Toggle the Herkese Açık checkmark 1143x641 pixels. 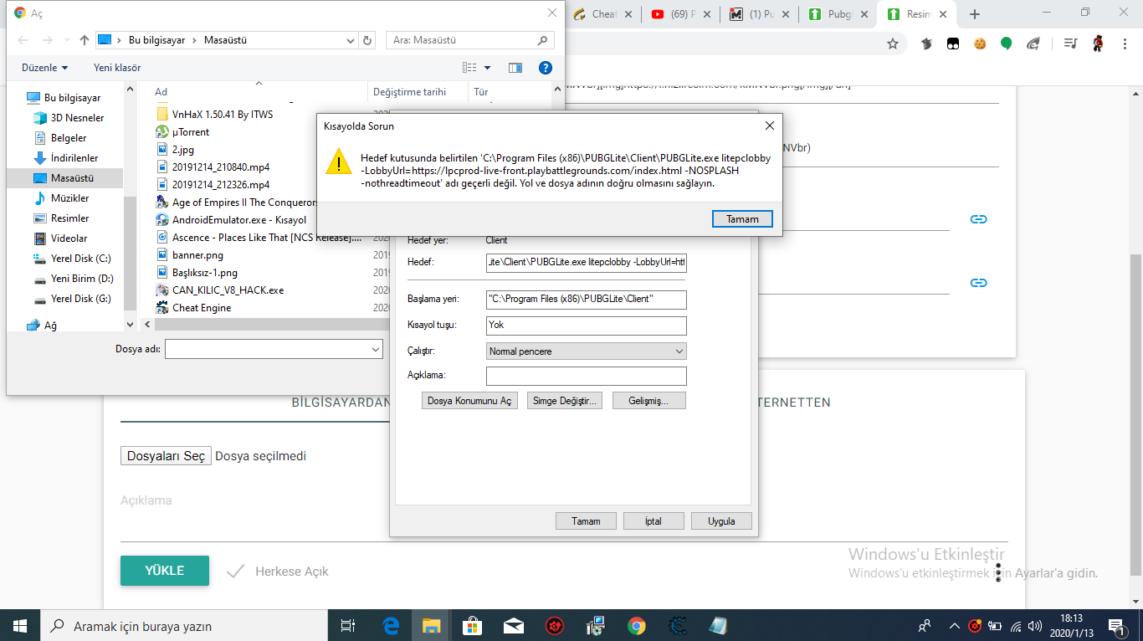pos(236,572)
